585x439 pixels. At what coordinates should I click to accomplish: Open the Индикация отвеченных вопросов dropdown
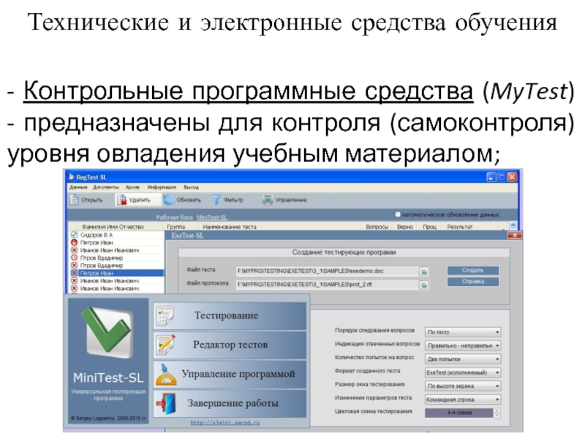tap(463, 345)
